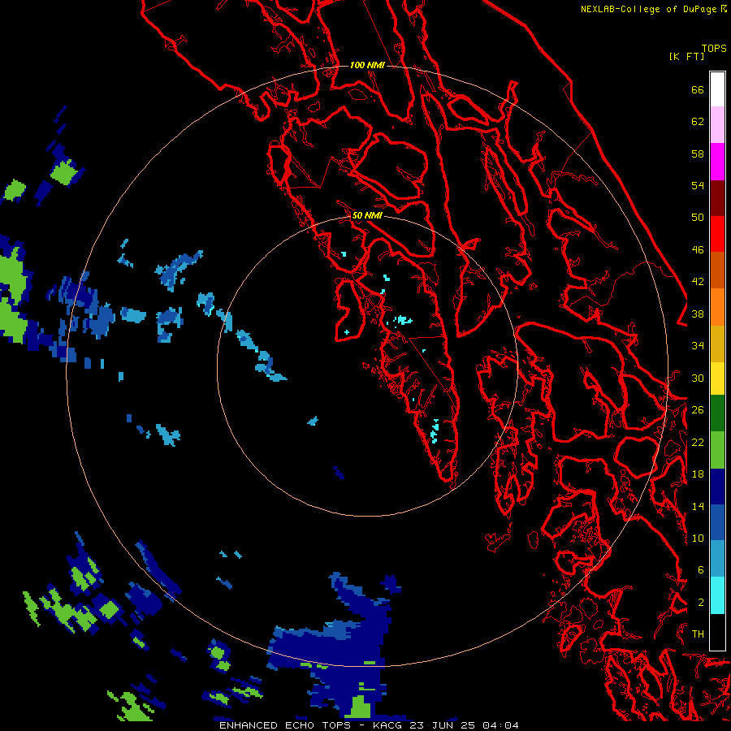The width and height of the screenshot is (731, 731).
Task: Click the light pink legend swatch
Action: point(717,125)
